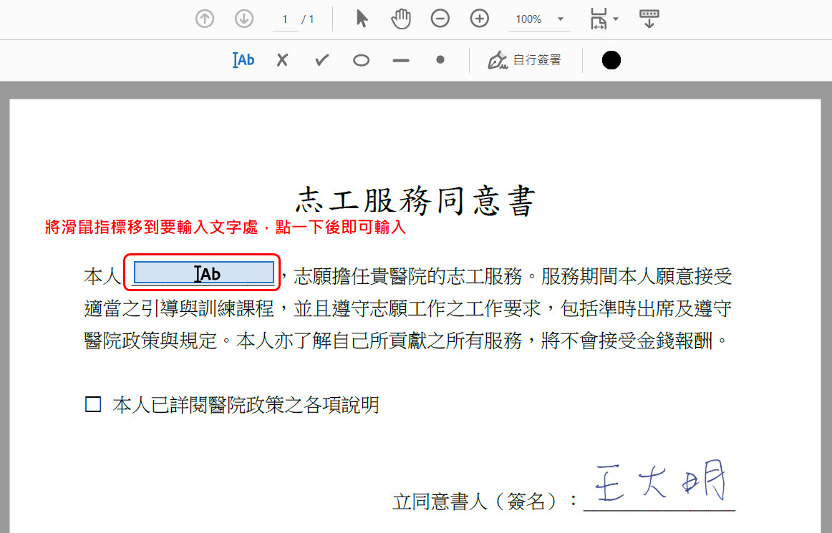Choose the check mark tool
Screen dimensions: 832x533
pos(322,60)
